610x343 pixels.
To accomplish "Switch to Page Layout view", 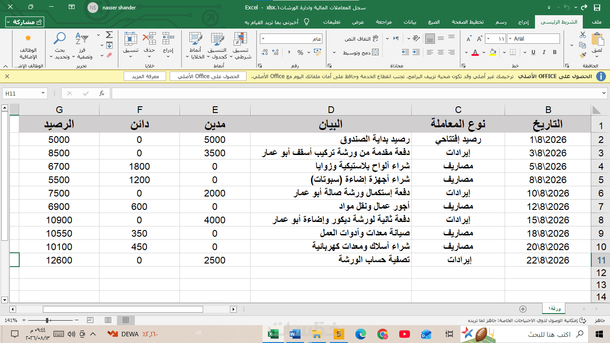I will 108,320.
